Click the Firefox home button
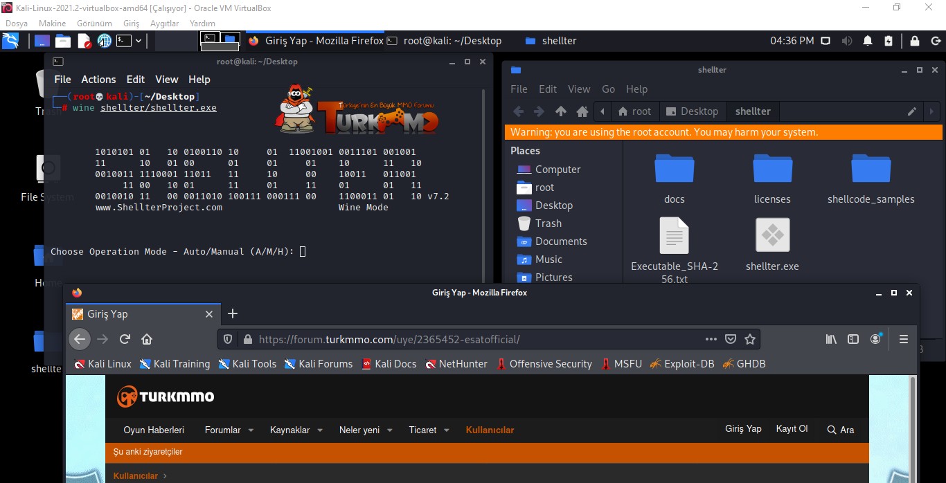 (x=147, y=339)
